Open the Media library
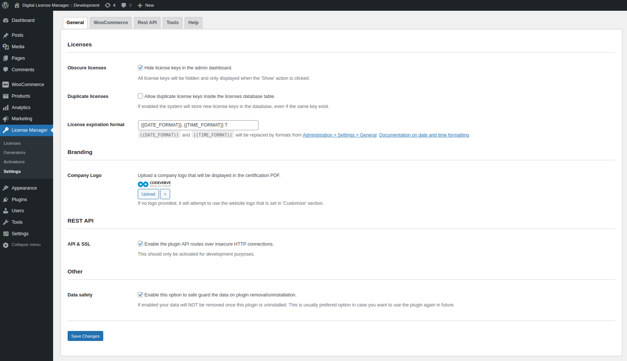627x361 pixels. coord(17,46)
